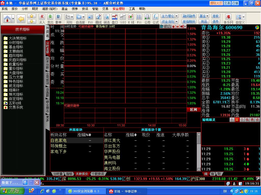Click the 商品 toolbar button
Screen dimensions: 261x195
pyautogui.click(x=204, y=22)
